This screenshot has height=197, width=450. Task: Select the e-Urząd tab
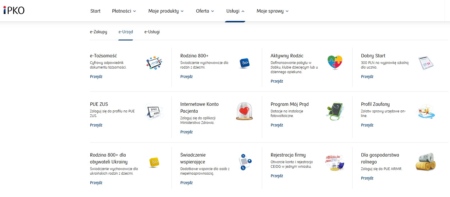point(126,32)
